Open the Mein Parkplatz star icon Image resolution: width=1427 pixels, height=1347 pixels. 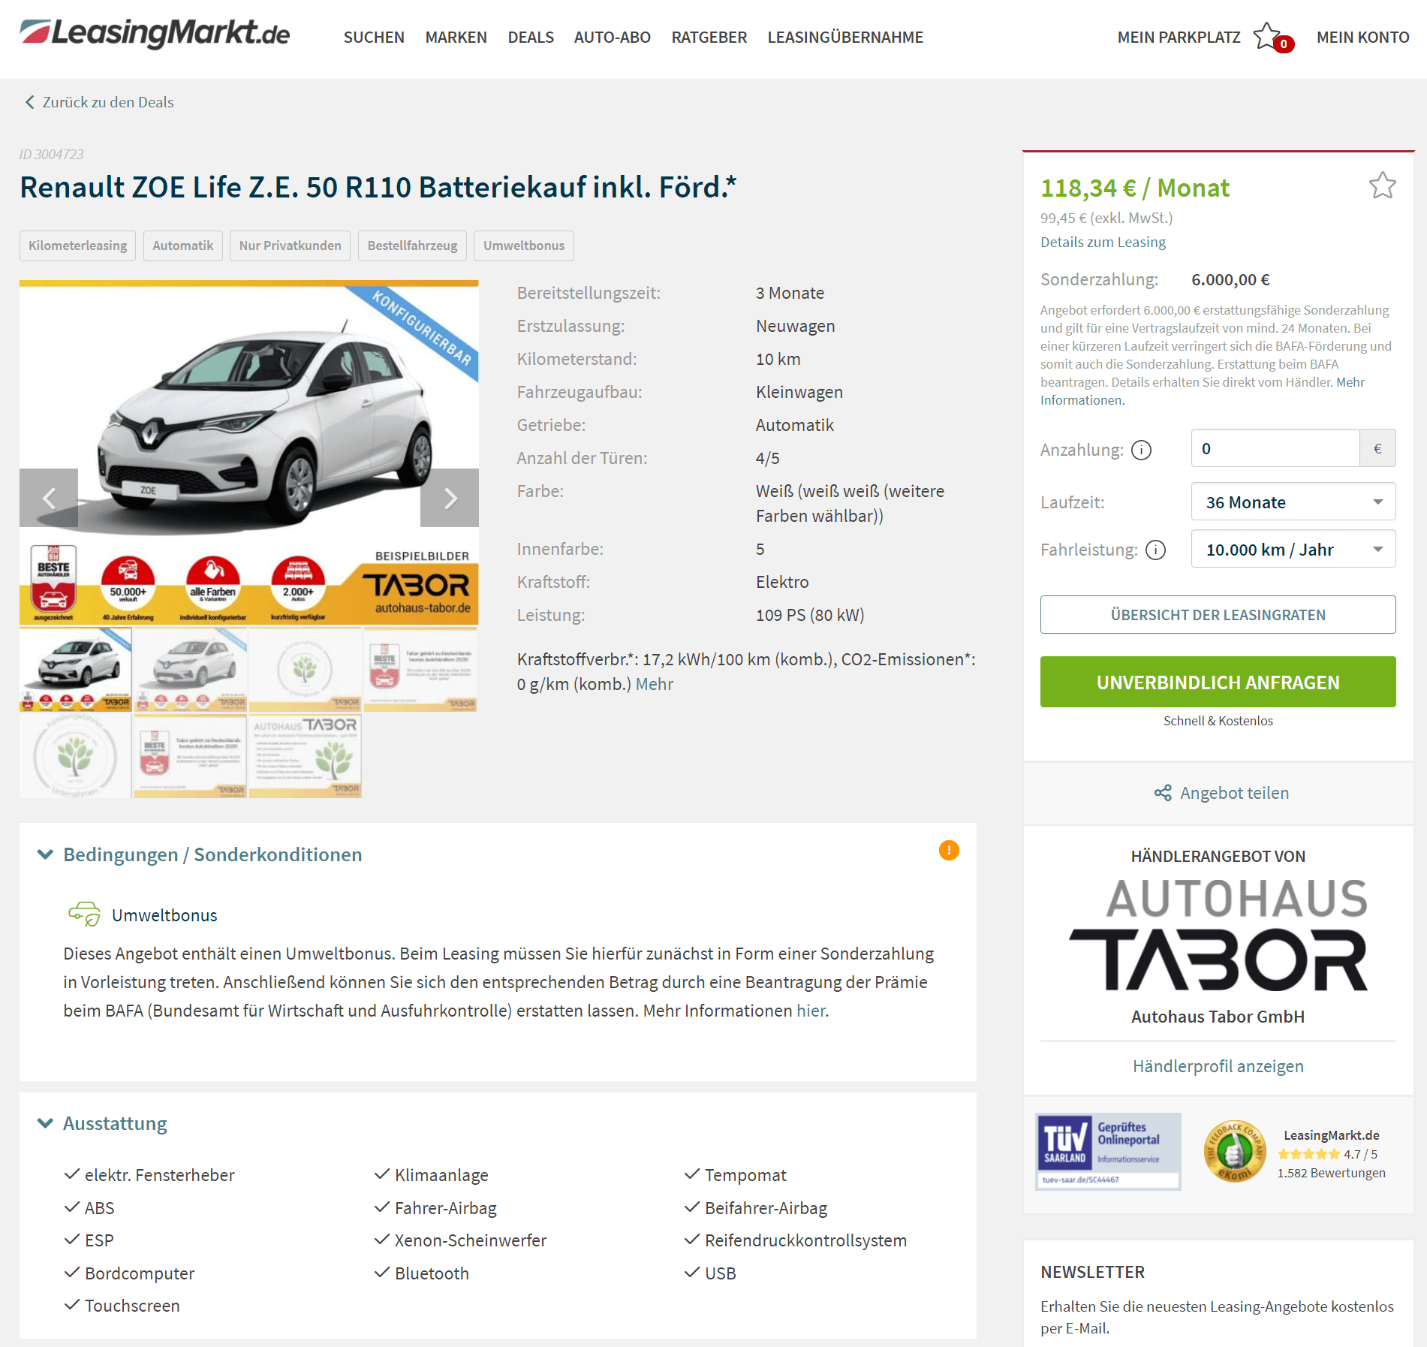coord(1269,37)
